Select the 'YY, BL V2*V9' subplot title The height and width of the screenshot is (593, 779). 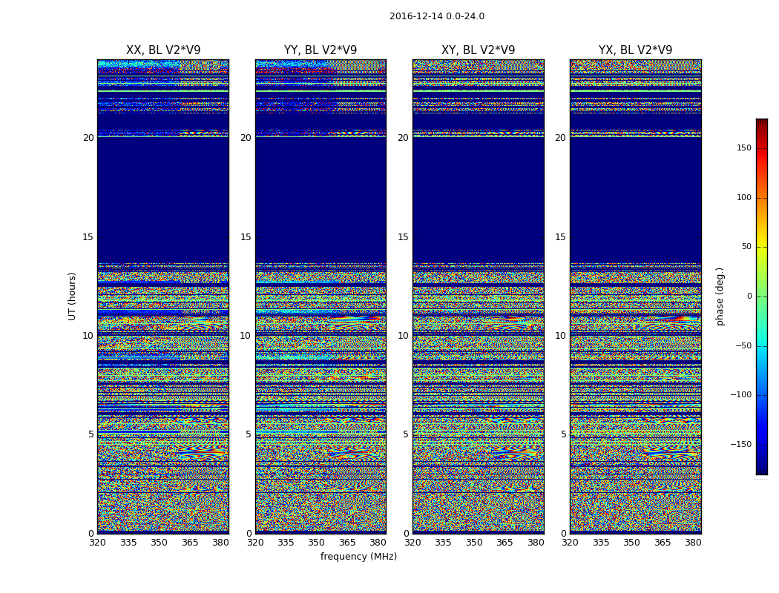[321, 50]
